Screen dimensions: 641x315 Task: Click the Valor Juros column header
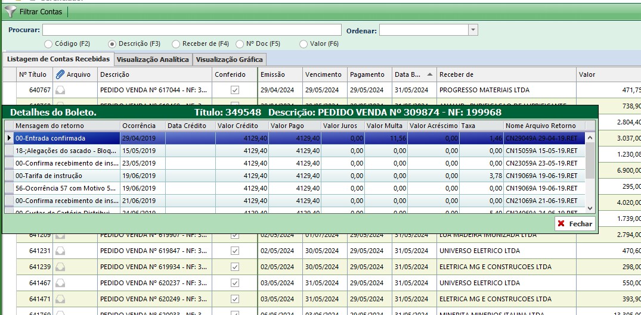[343, 126]
